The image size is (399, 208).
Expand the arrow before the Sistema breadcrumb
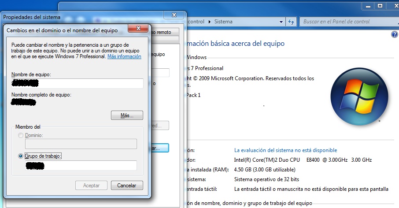[x=210, y=22]
